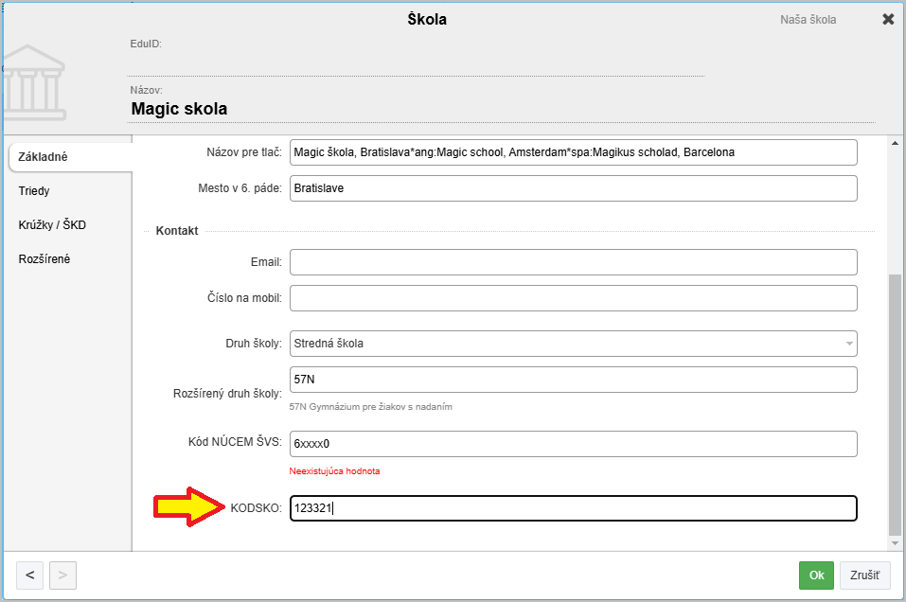906x602 pixels.
Task: Focus the Email input field
Action: coord(573,262)
